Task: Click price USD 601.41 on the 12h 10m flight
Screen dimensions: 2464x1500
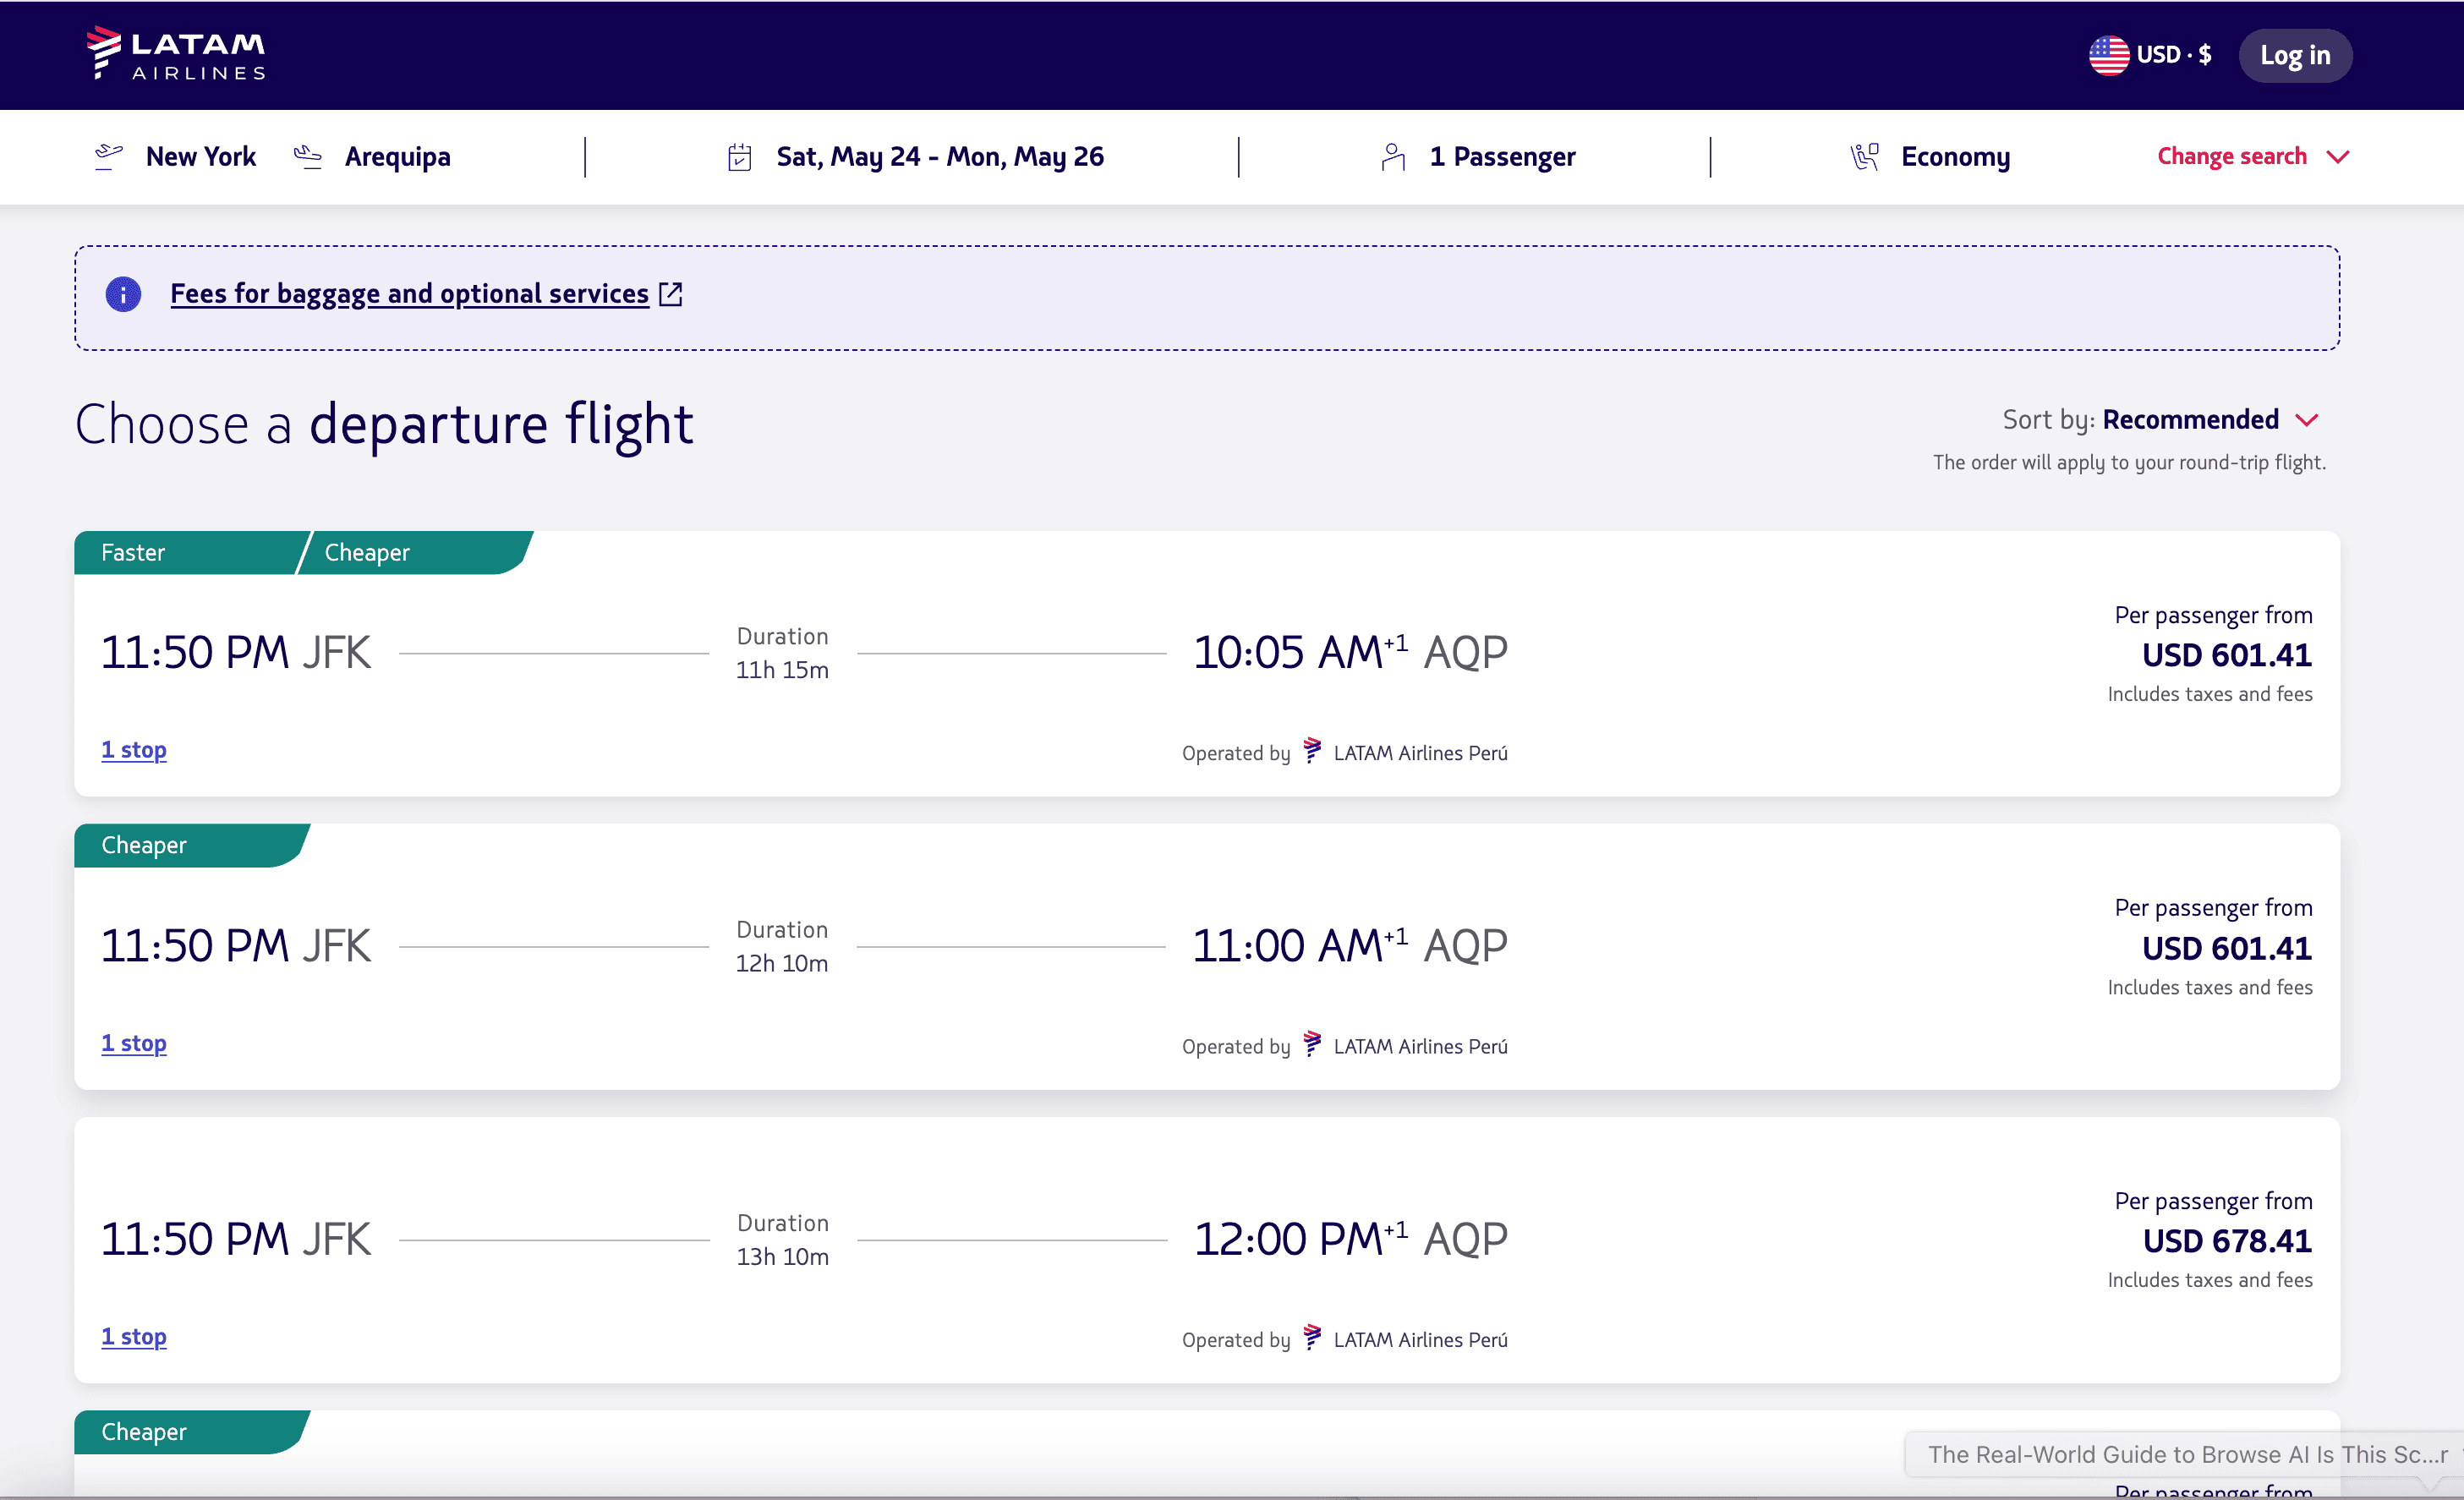Action: click(x=2226, y=948)
